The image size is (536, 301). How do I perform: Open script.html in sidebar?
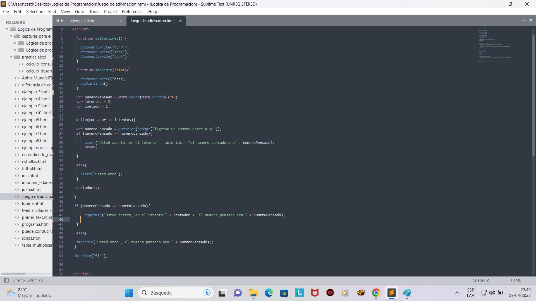pyautogui.click(x=32, y=238)
